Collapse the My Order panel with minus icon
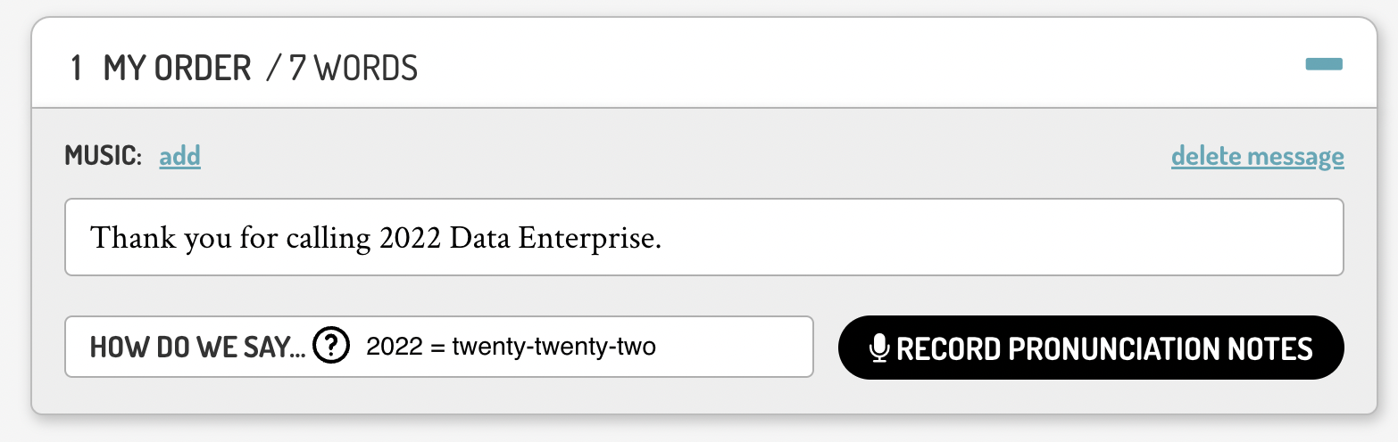 pyautogui.click(x=1324, y=64)
